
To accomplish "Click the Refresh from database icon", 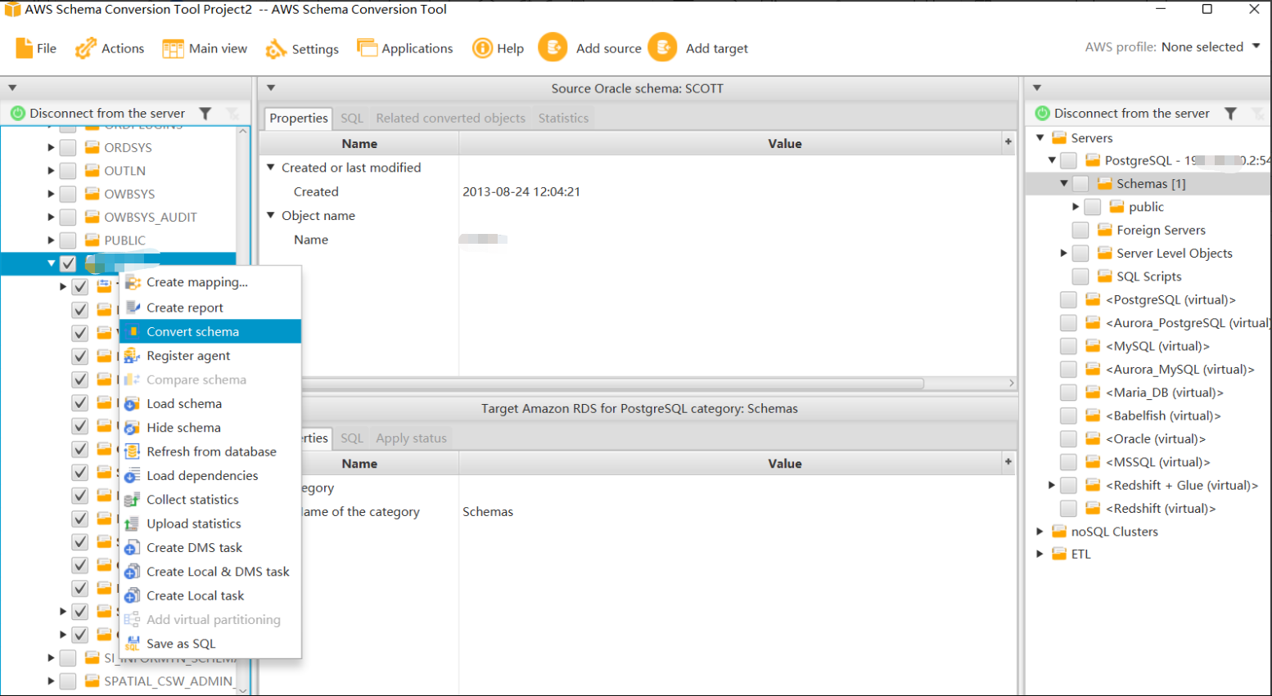I will point(132,451).
